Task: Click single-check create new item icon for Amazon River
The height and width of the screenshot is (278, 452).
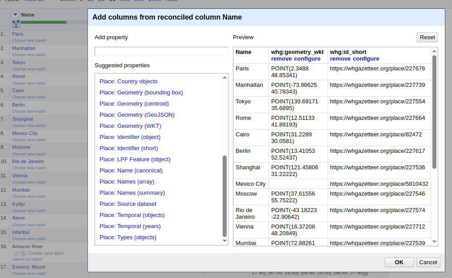Action: [16, 253]
